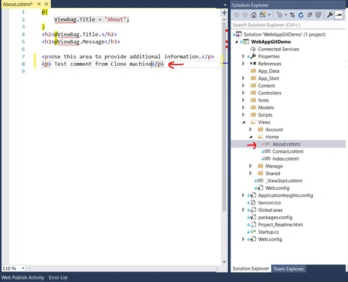This screenshot has width=348, height=282.
Task: Select Startup.cs file
Action: (268, 232)
